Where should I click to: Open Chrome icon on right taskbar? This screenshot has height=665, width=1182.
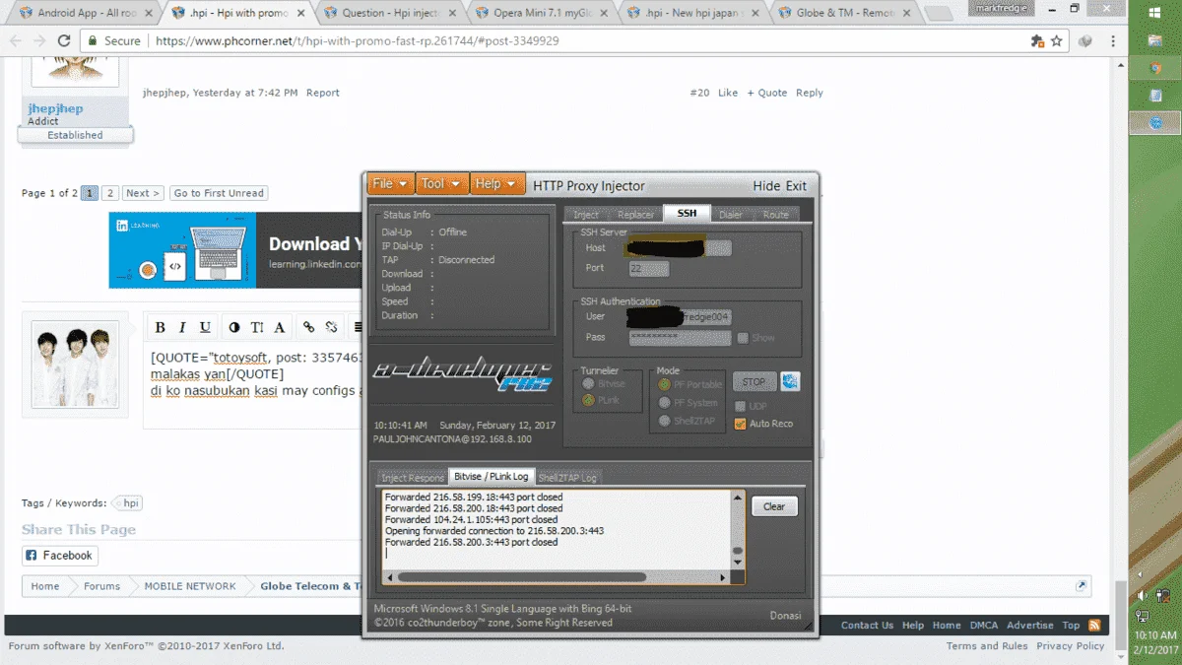coord(1156,68)
